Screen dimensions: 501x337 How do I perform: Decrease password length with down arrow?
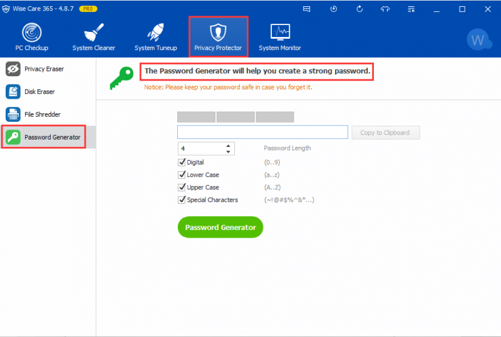[228, 151]
